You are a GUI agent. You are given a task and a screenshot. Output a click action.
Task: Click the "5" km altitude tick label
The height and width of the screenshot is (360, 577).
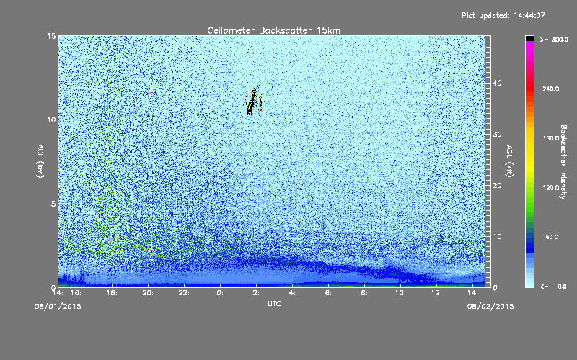[53, 204]
